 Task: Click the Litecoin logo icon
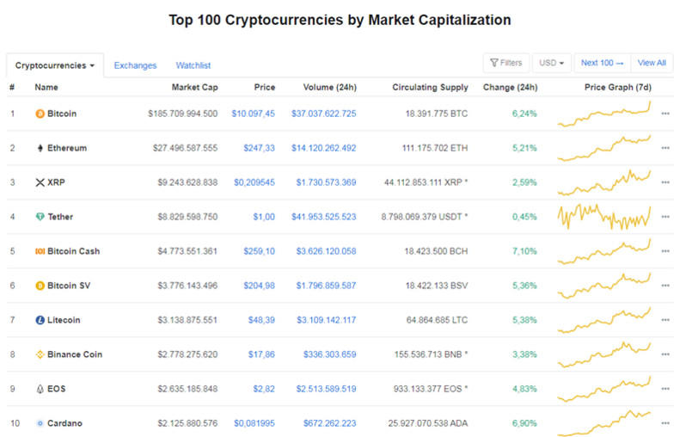coord(40,320)
